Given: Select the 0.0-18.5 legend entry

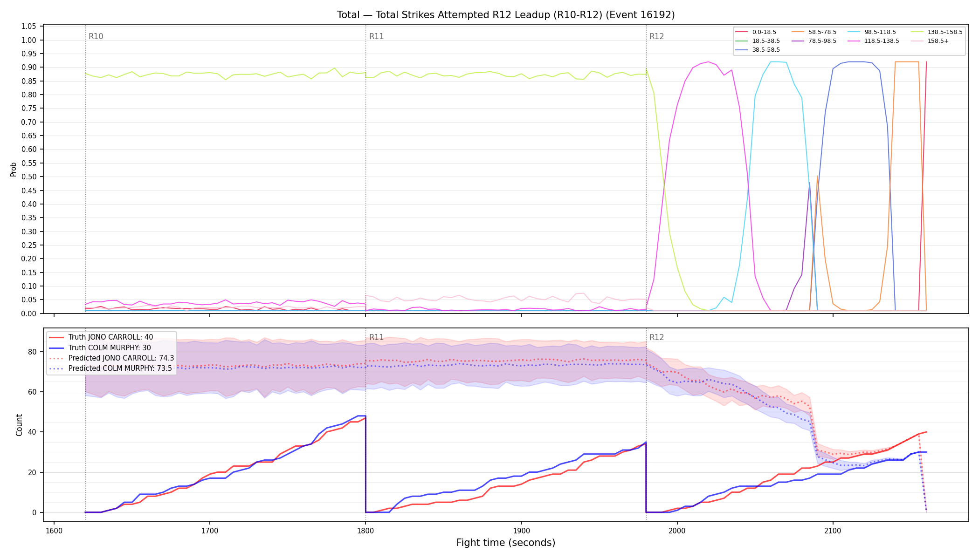Looking at the screenshot, I should tap(756, 32).
